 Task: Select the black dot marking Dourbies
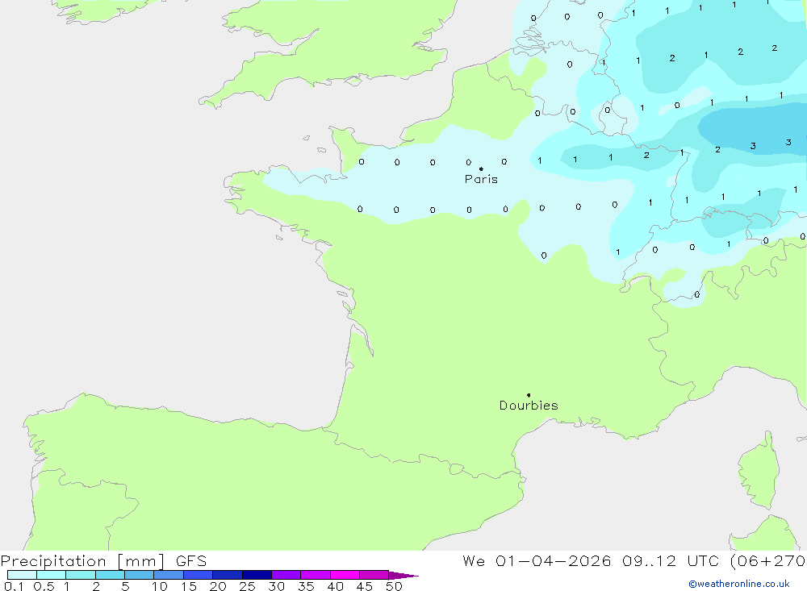point(529,395)
